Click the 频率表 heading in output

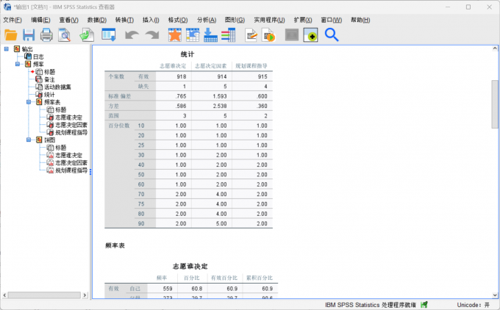point(115,245)
